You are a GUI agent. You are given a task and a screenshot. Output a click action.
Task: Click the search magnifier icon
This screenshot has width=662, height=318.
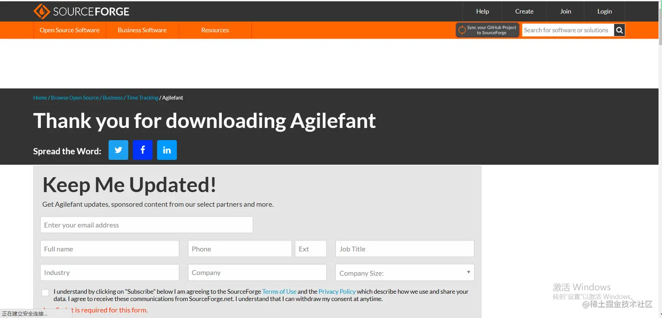point(619,30)
